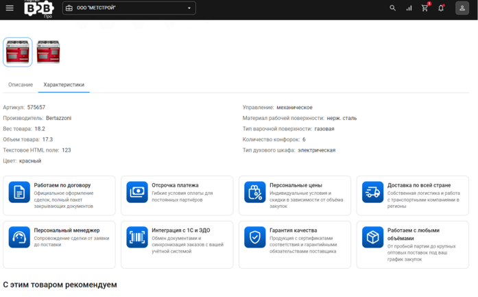Open the search magnifier icon
The height and width of the screenshot is (297, 478).
tap(393, 8)
